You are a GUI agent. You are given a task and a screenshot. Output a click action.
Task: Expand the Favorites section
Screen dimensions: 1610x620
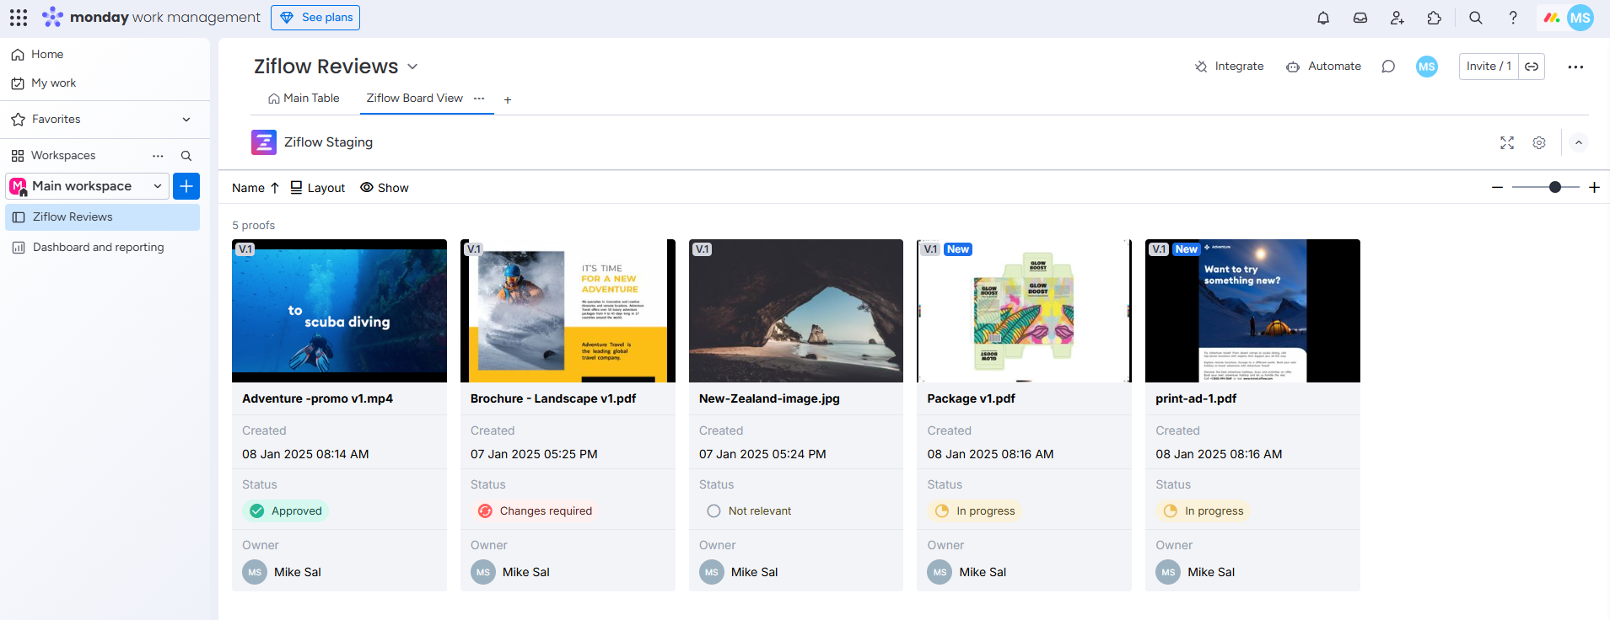tap(186, 120)
